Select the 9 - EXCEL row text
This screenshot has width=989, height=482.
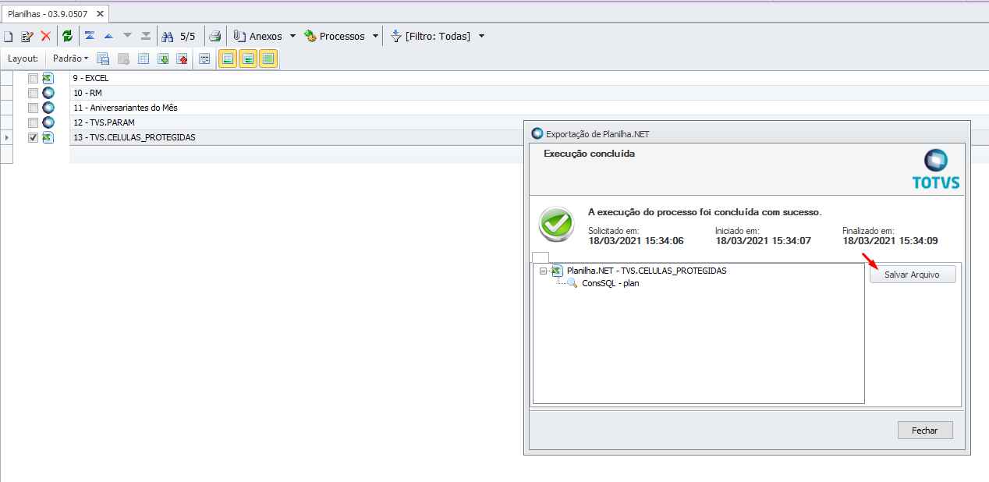[90, 78]
